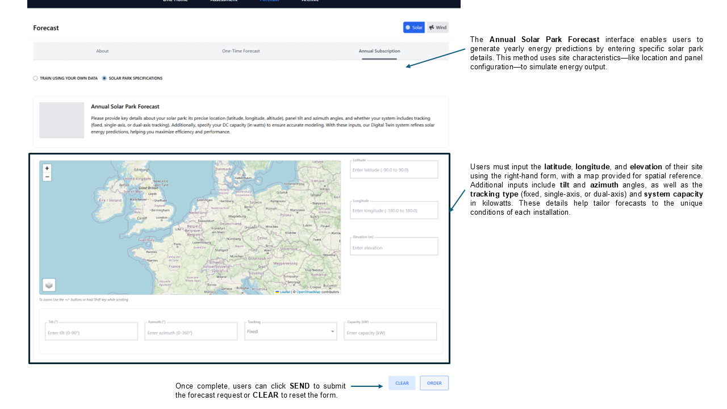Click the ORDER button
727x409 pixels.
point(434,383)
